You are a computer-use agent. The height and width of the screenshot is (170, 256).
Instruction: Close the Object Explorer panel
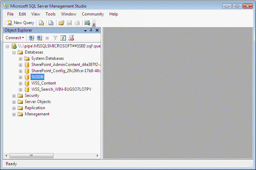point(97,30)
